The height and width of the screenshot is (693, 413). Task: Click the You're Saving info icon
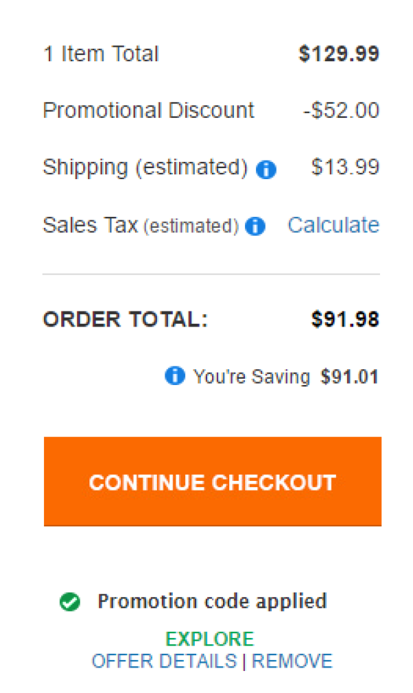tap(175, 375)
